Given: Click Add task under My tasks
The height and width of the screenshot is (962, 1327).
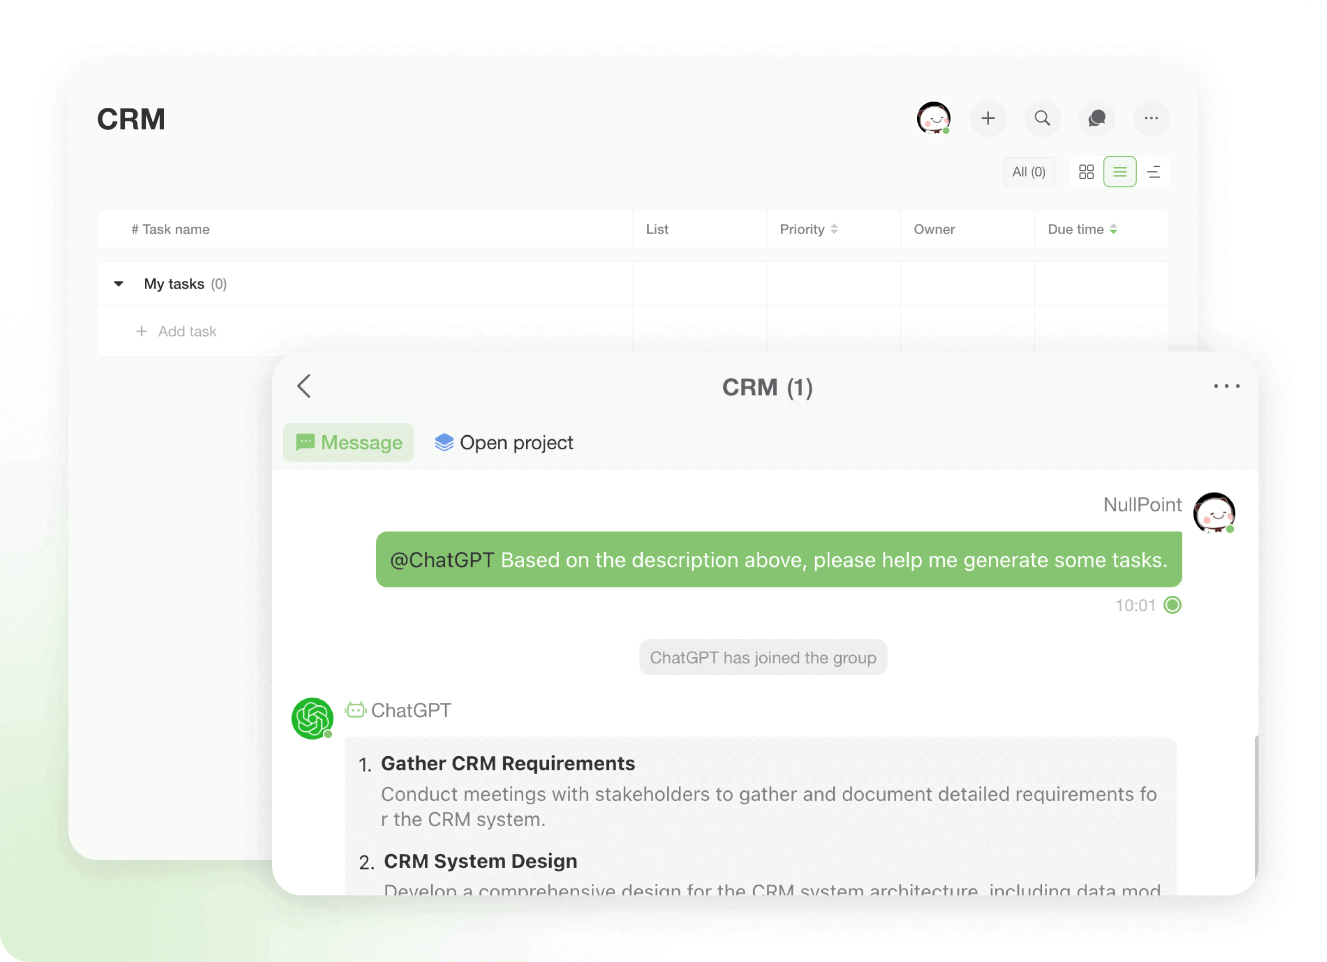Looking at the screenshot, I should (x=177, y=331).
